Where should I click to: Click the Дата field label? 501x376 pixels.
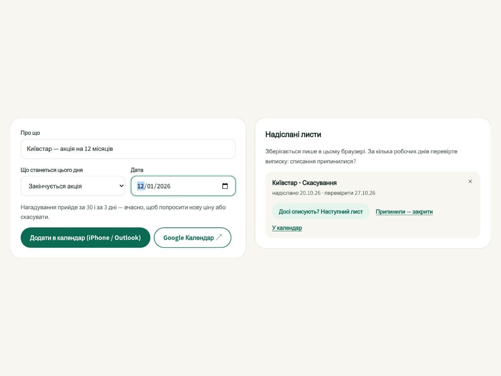[x=137, y=170]
